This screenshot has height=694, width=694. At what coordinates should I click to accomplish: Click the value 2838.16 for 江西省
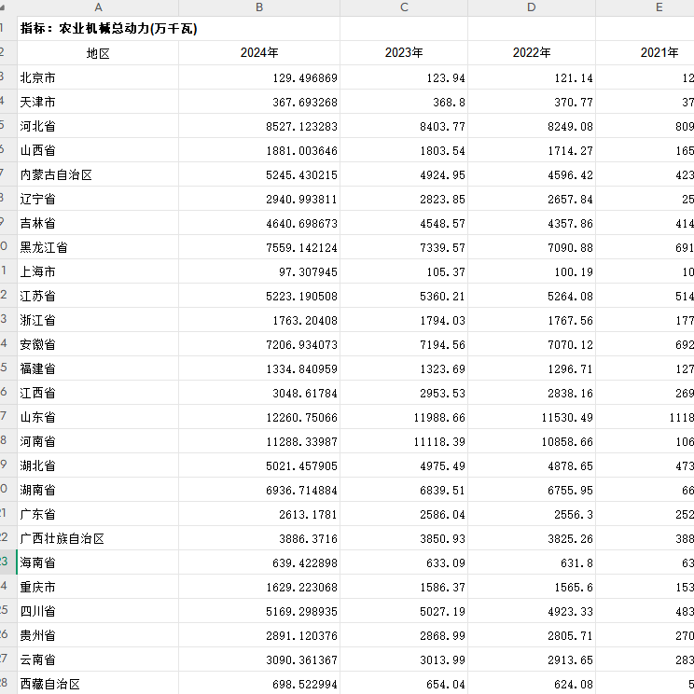tap(532, 393)
